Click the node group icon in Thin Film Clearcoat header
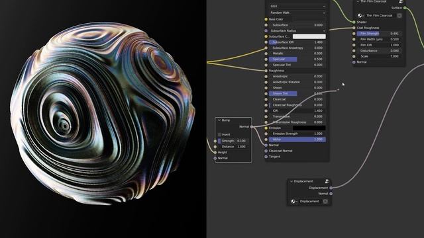The width and height of the screenshot is (424, 238). 401,1
